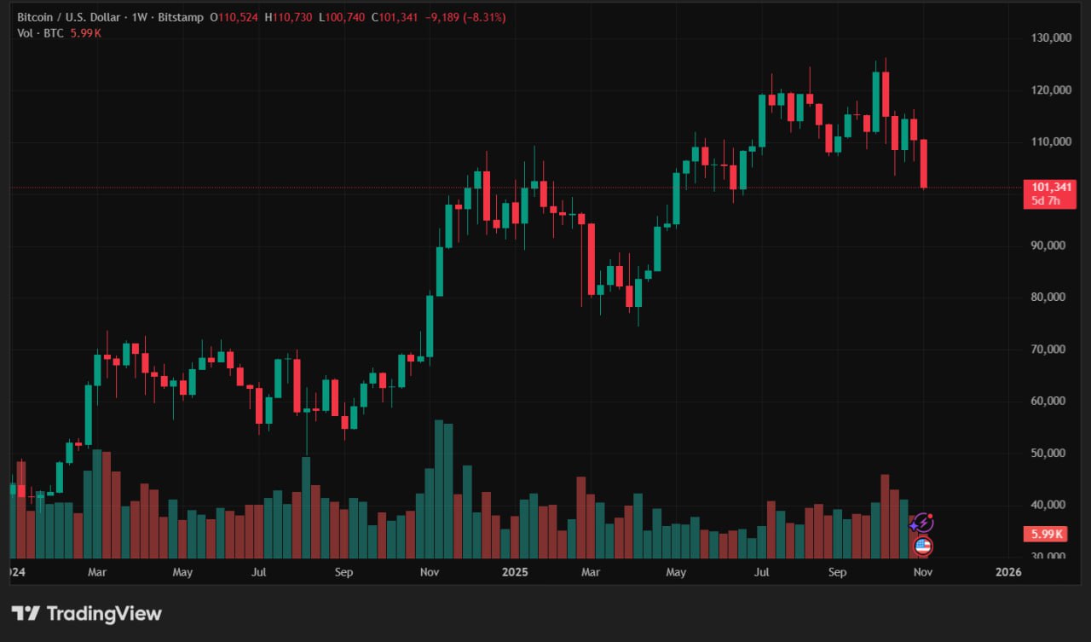Open the TradingView wordmark link
Image resolution: width=1091 pixels, height=642 pixels.
[x=103, y=613]
